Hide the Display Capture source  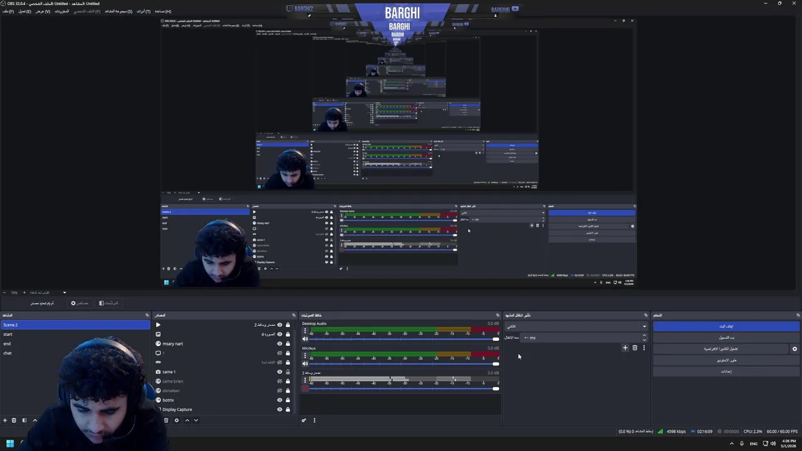(279, 409)
